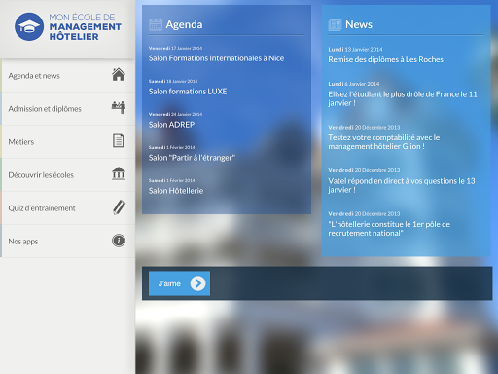Click the arrow circle on J'aime button
Viewport: 498px width, 374px height.
(198, 283)
